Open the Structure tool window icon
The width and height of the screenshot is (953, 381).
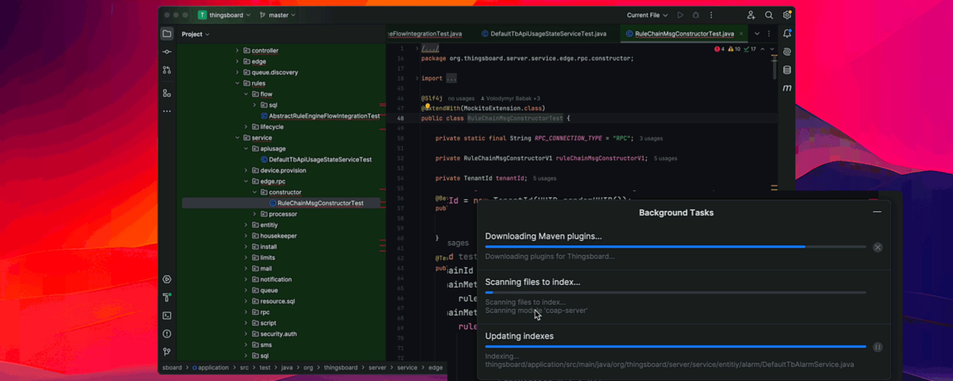167,93
